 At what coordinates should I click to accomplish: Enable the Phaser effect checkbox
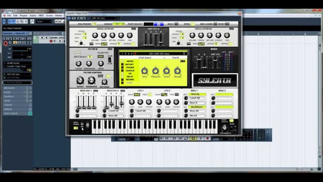pyautogui.click(x=122, y=67)
